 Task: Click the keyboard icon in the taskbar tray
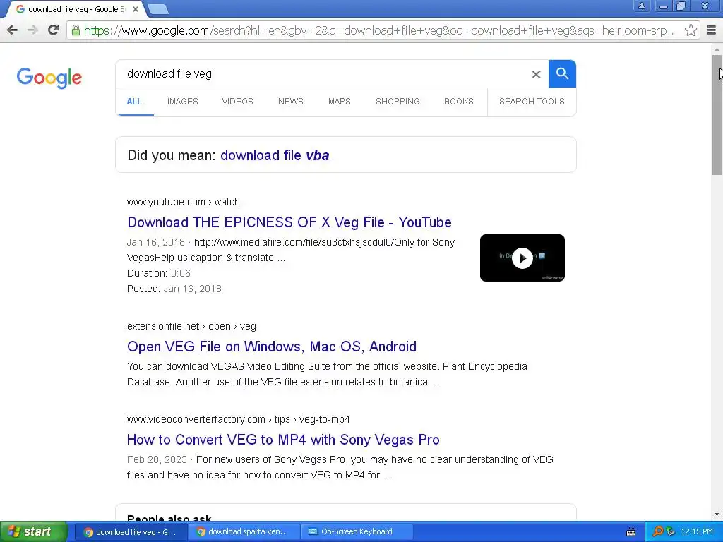click(x=631, y=532)
